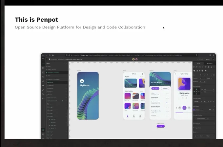Align top icon in Design panel
Viewport: 223px width, 147px height.
coord(206,67)
